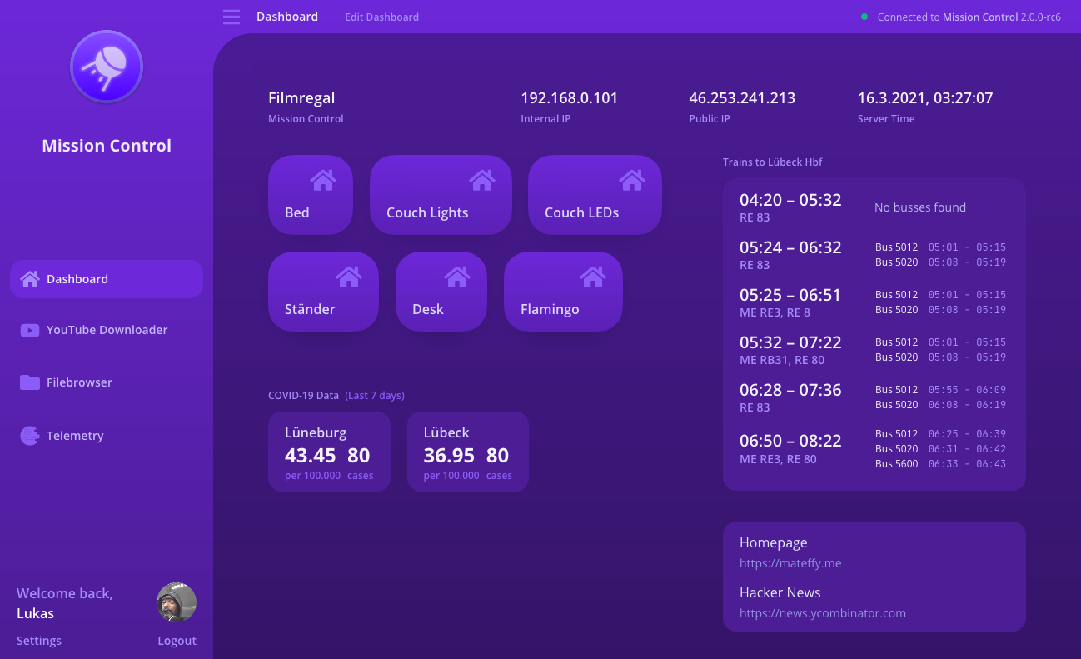Click the public IP 46.253.241.213

coord(742,98)
